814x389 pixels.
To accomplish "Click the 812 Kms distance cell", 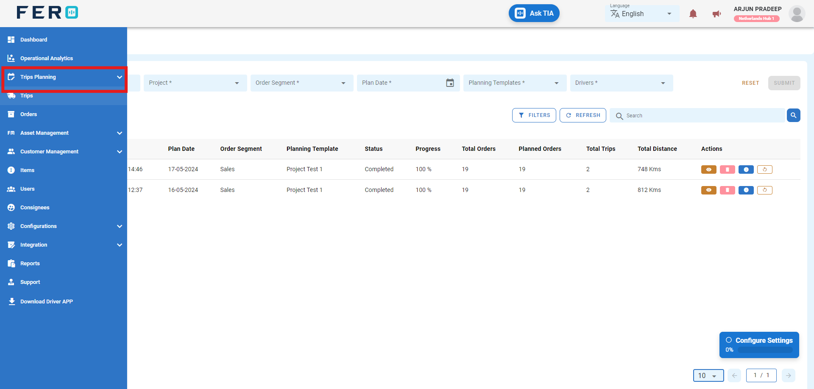I will (x=649, y=190).
